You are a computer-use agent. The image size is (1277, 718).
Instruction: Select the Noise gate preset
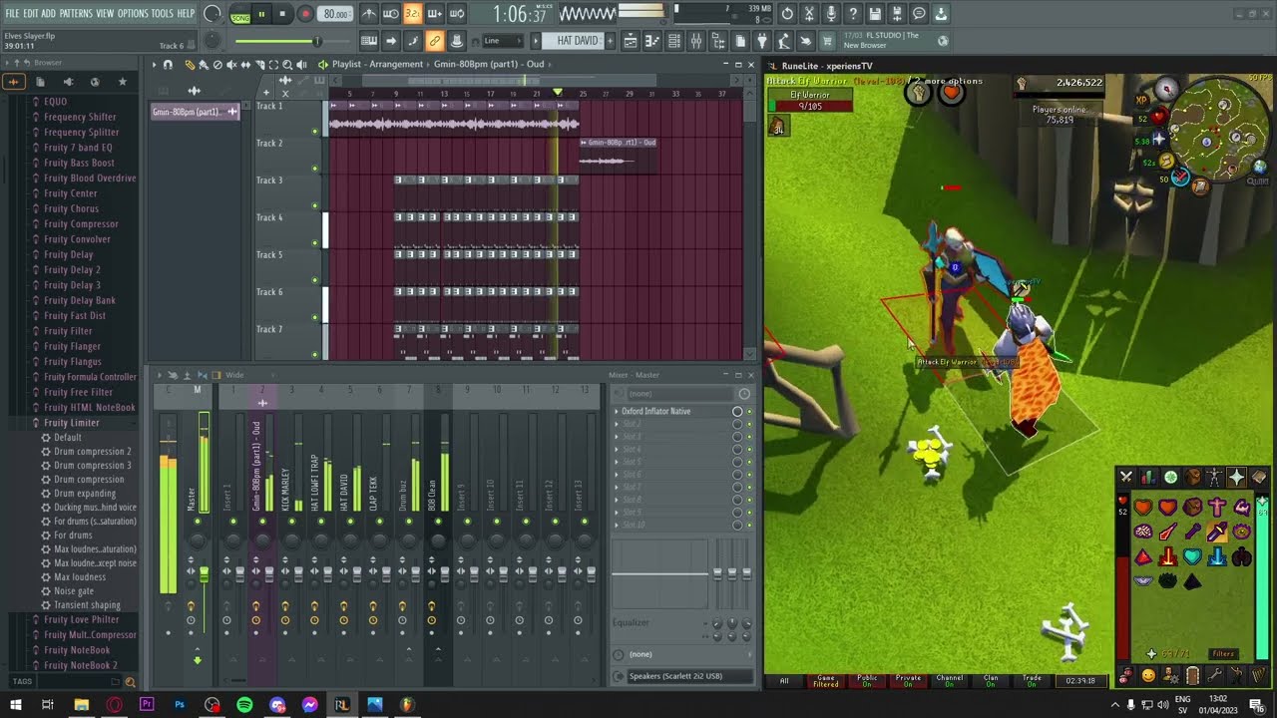(73, 591)
